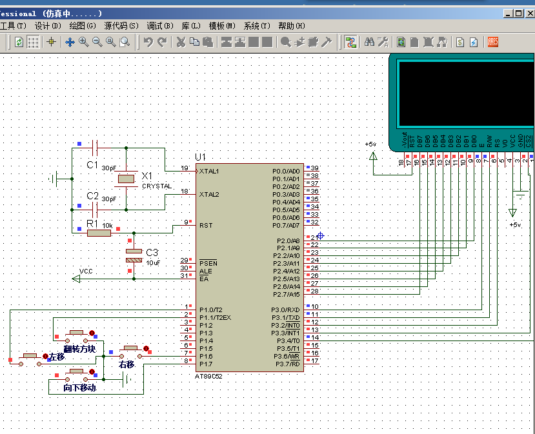535x434 pixels.
Task: Click the Redraw Display toolbar icon
Action: [x=19, y=42]
